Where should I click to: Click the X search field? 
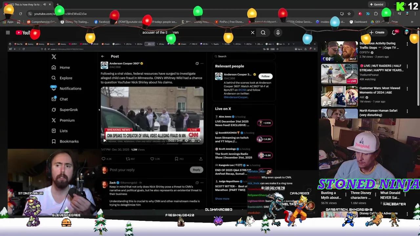click(x=244, y=56)
